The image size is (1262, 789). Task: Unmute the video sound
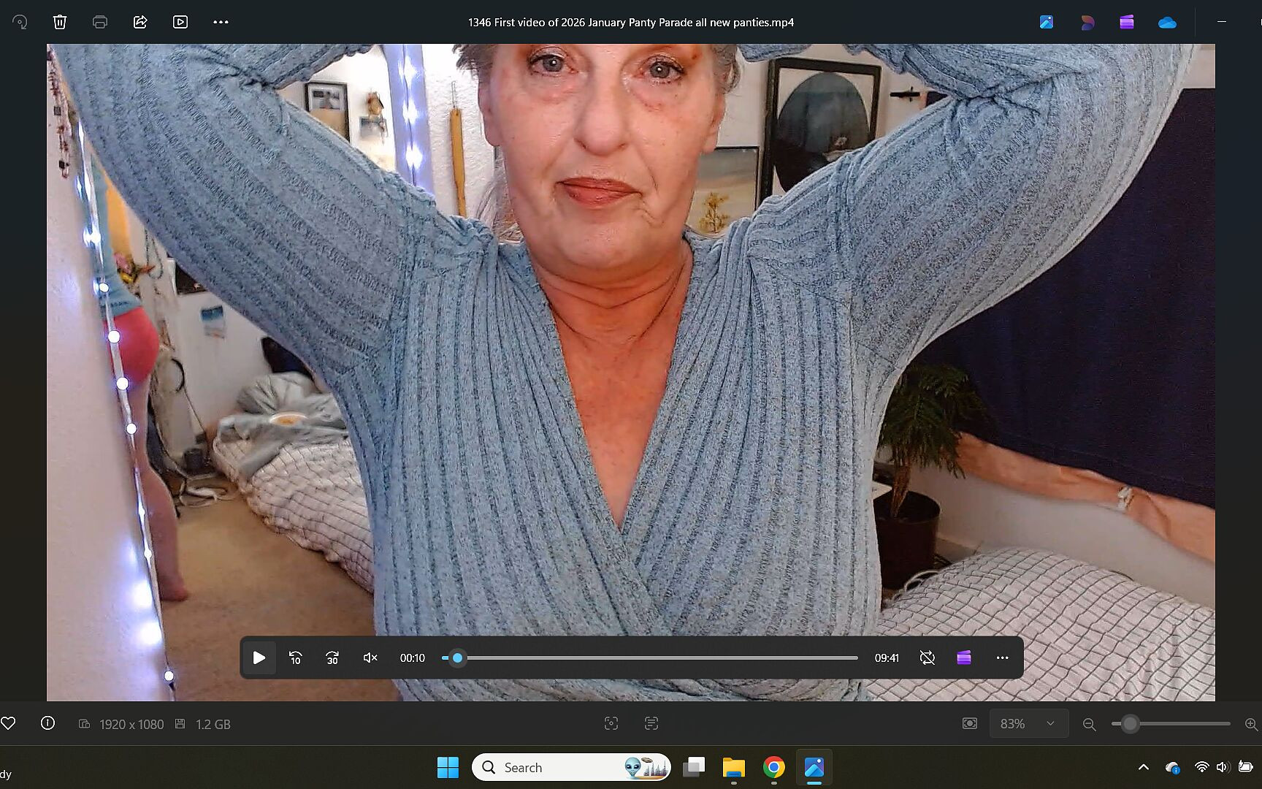click(370, 657)
